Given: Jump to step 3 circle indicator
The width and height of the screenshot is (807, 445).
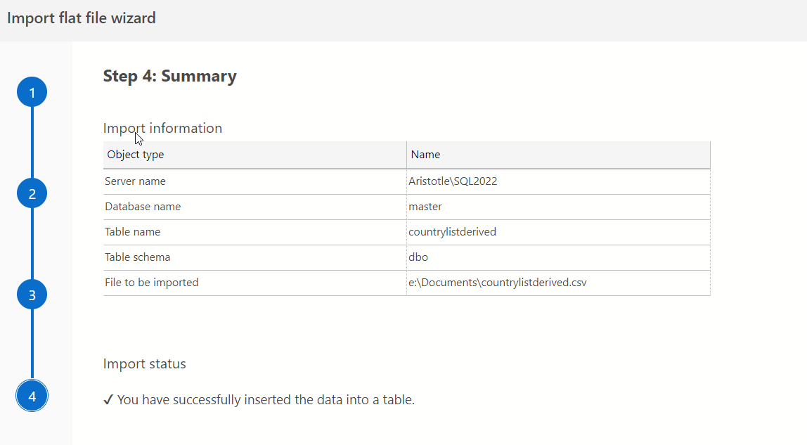Looking at the screenshot, I should tap(32, 295).
